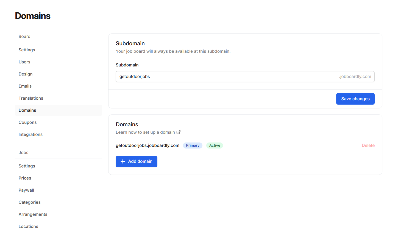Open the Translations page
The height and width of the screenshot is (235, 412).
click(31, 98)
